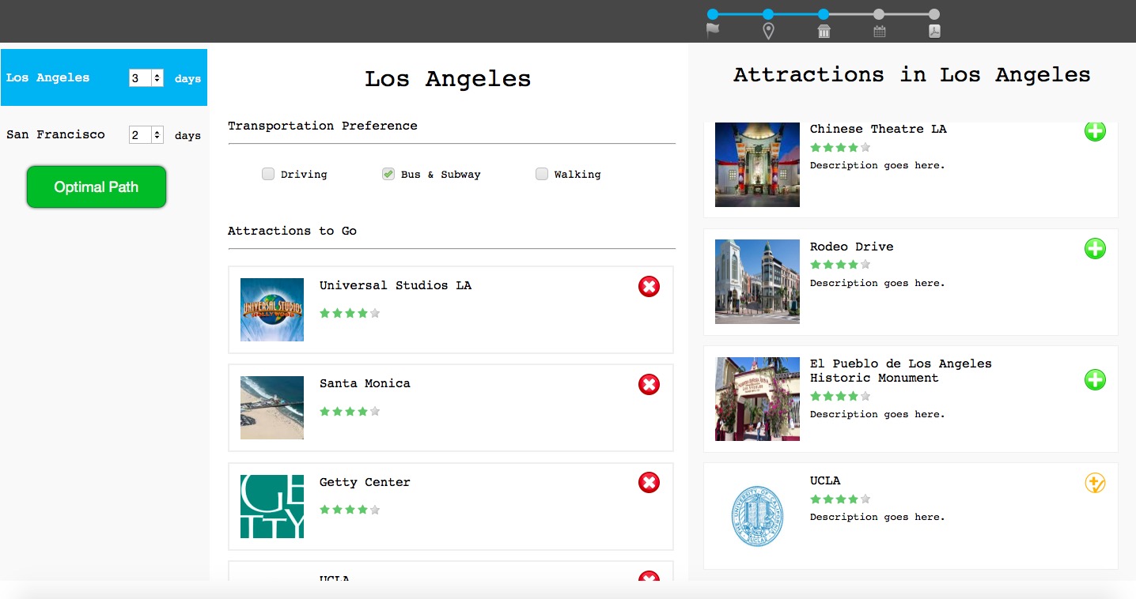The image size is (1136, 599).
Task: Open the UCLA seal thumbnail
Action: tap(757, 516)
